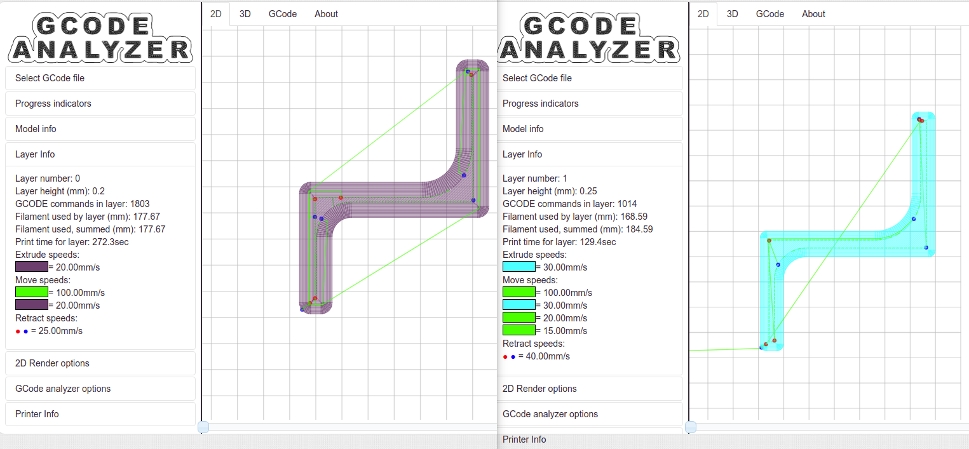This screenshot has width=969, height=449.
Task: Click 'Layer height (mm): 0.2' text
Action: (x=60, y=191)
